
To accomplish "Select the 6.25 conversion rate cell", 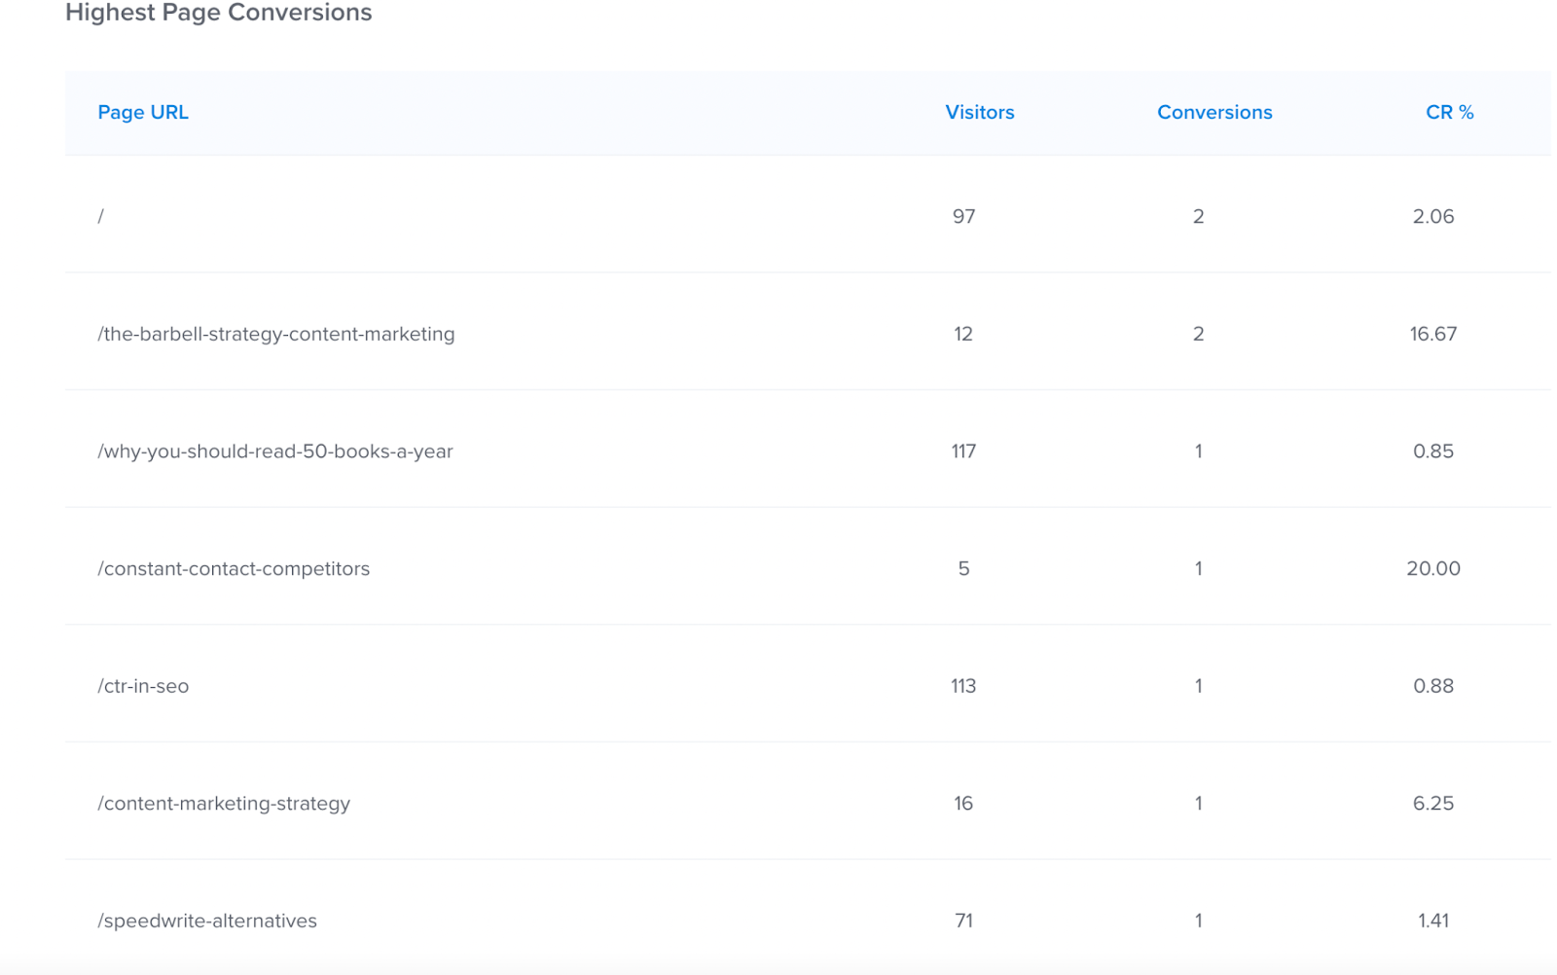I will pyautogui.click(x=1432, y=804).
